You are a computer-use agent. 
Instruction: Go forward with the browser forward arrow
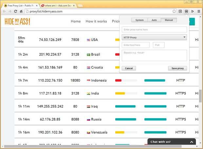click(10, 11)
